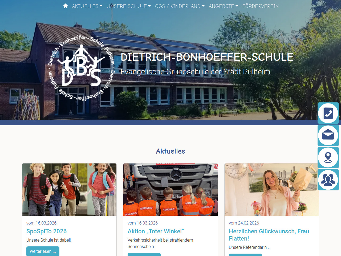The width and height of the screenshot is (341, 256).
Task: Open the map location pin icon
Action: [x=328, y=157]
